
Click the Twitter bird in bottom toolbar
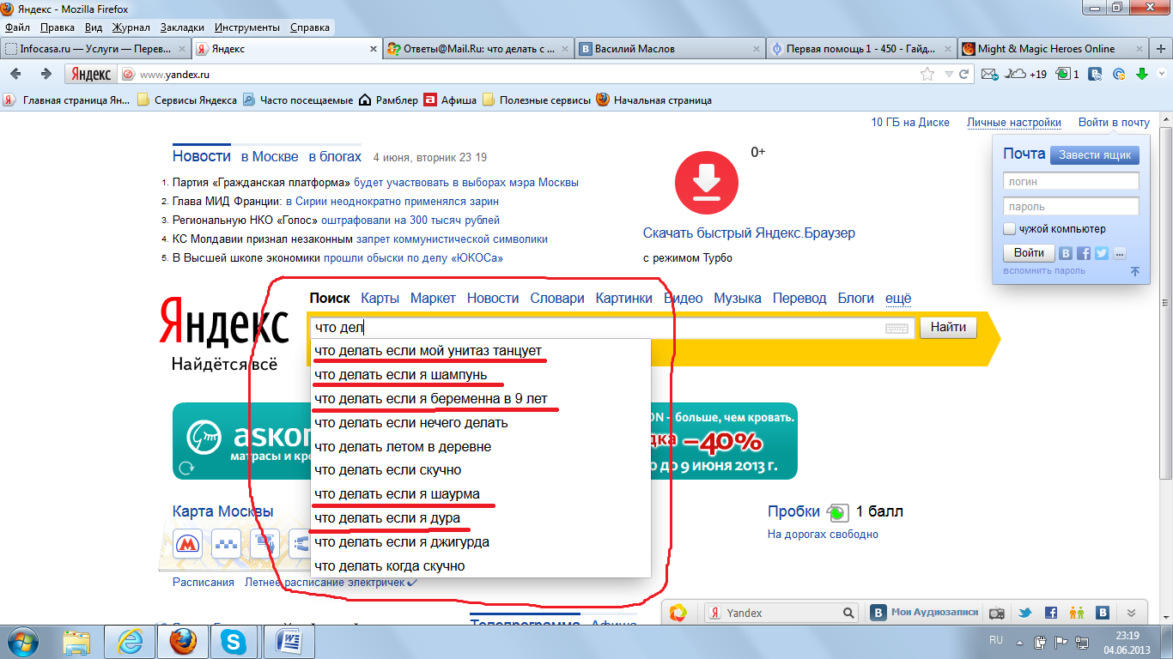pyautogui.click(x=1024, y=613)
